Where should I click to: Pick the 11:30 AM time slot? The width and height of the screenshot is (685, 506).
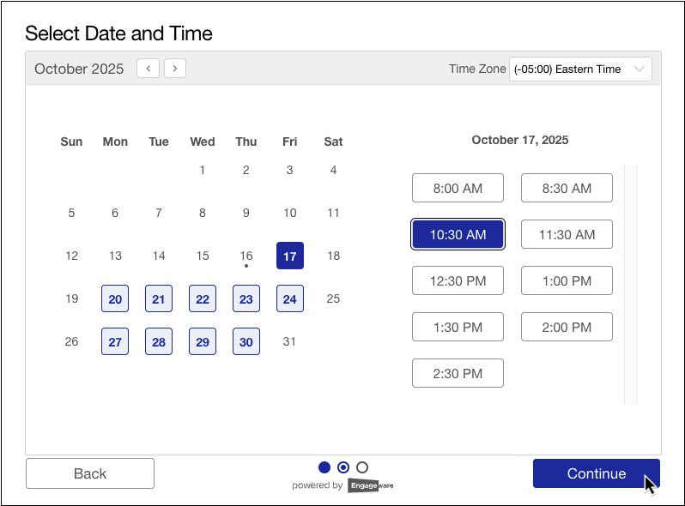pos(567,234)
